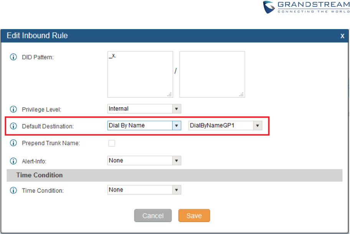Click the Alert-Info label

(x=34, y=161)
